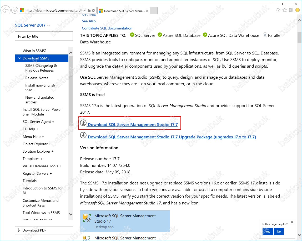The height and width of the screenshot is (241, 302).
Task: Collapse the Download SSMS tree node
Action: pyautogui.click(x=20, y=58)
